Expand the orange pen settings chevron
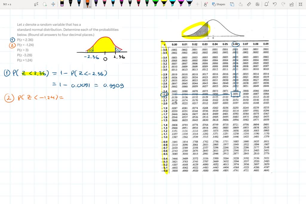The width and height of the screenshot is (306, 204). pos(90,7)
